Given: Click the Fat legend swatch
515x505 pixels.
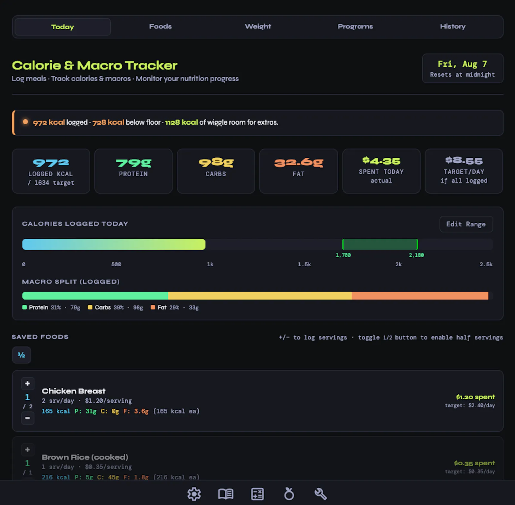Looking at the screenshot, I should 153,307.
